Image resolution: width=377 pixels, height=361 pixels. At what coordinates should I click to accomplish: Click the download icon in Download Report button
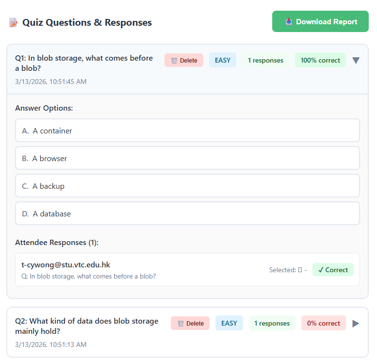point(289,22)
